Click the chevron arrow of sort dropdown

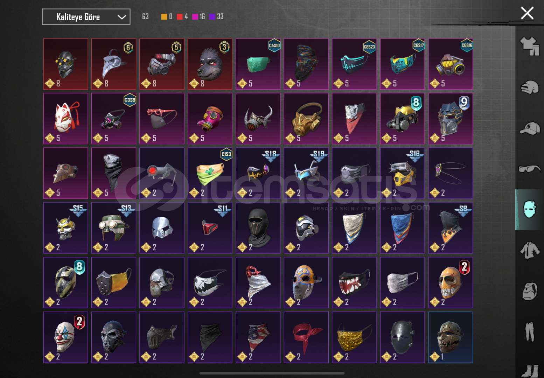(121, 17)
